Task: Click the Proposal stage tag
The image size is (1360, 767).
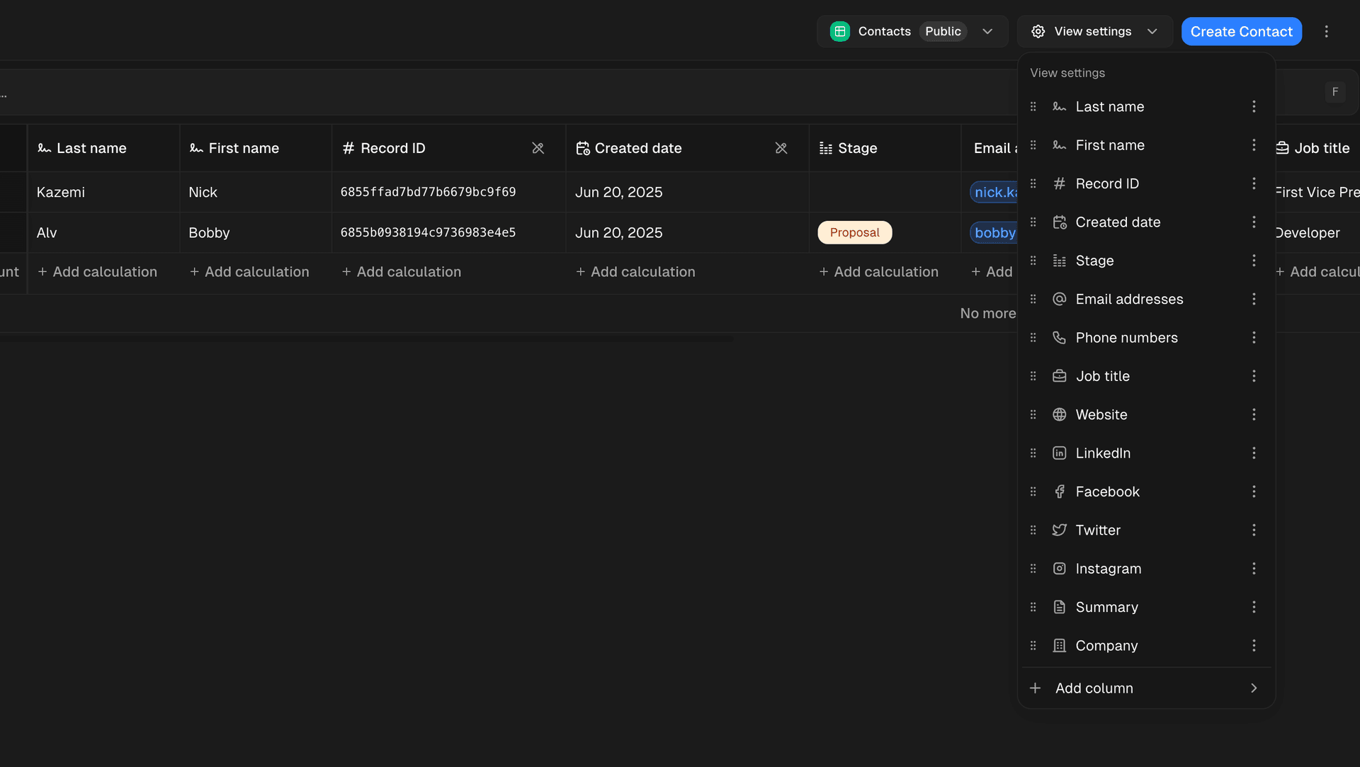Action: [x=854, y=232]
